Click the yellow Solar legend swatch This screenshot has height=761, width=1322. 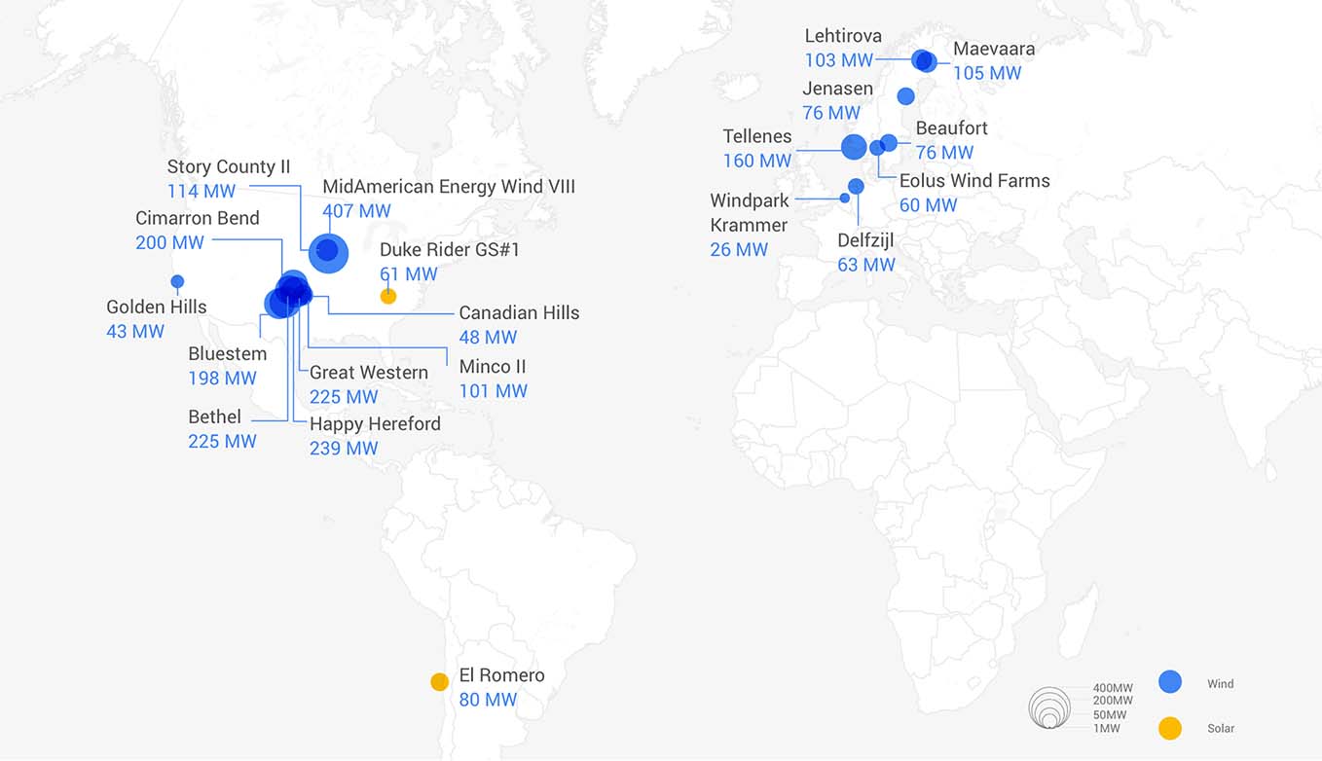pos(1170,728)
